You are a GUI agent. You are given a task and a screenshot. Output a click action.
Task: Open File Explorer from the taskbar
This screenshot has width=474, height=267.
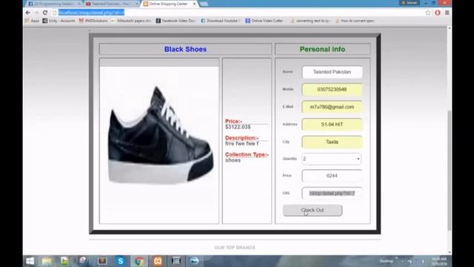pyautogui.click(x=47, y=261)
